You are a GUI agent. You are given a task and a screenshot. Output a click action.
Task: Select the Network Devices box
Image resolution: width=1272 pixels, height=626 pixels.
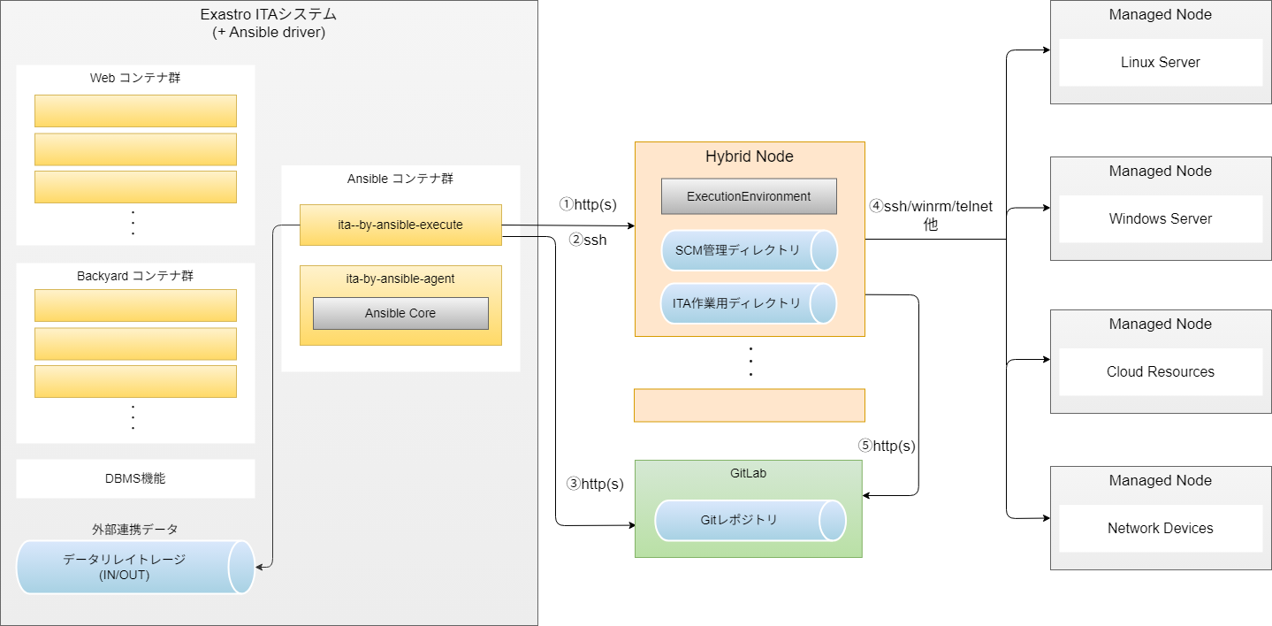click(1160, 528)
